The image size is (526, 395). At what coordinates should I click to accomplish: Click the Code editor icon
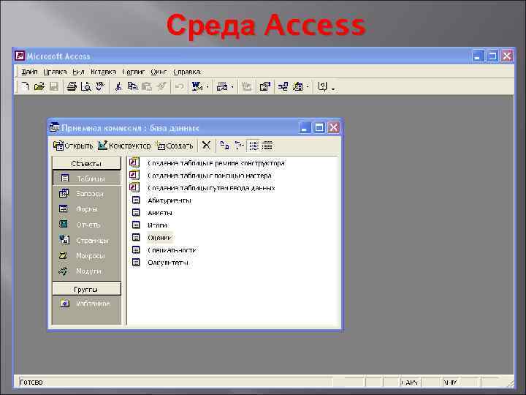247,86
